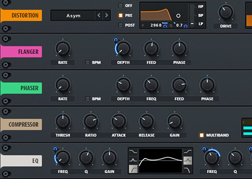Image resolution: width=252 pixels, height=179 pixels.
Task: Toggle the Compressor Multiband checkbox
Action: pos(202,135)
